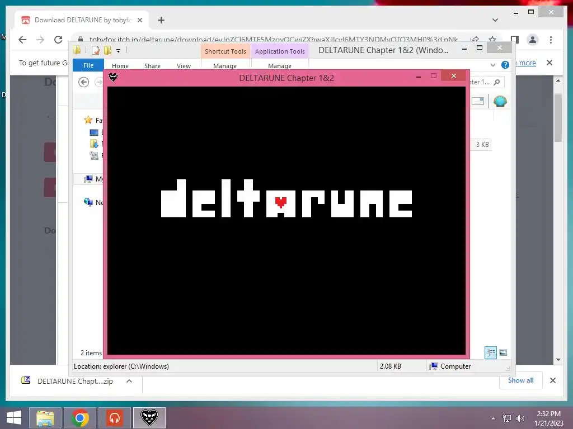Click Chrome page scrollbar up arrow

[x=558, y=80]
